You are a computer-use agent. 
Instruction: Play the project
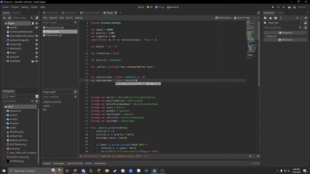click(273, 7)
